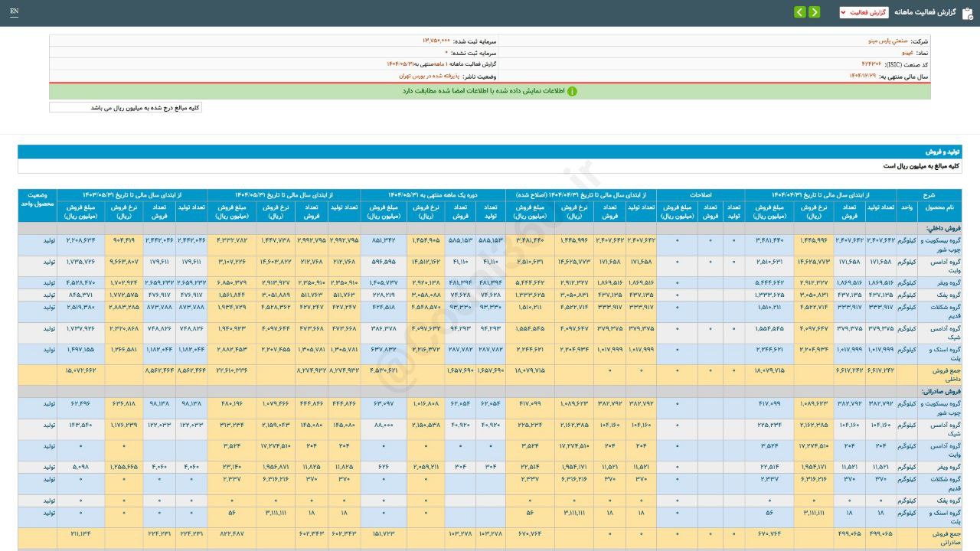Click the monthly activity report clipboard icon
This screenshot has height=551, width=980.
coord(967,12)
